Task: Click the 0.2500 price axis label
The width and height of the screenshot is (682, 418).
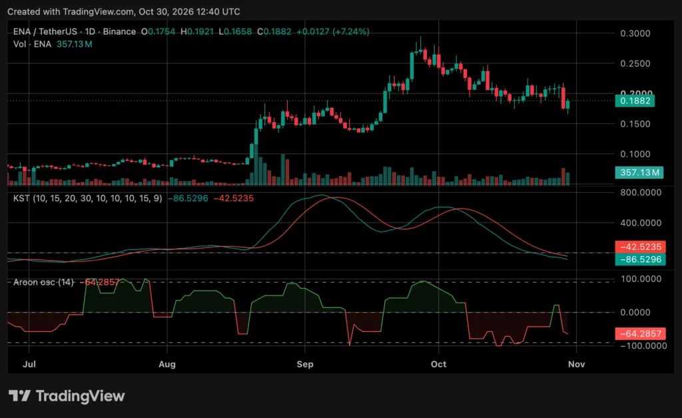Action: tap(635, 63)
